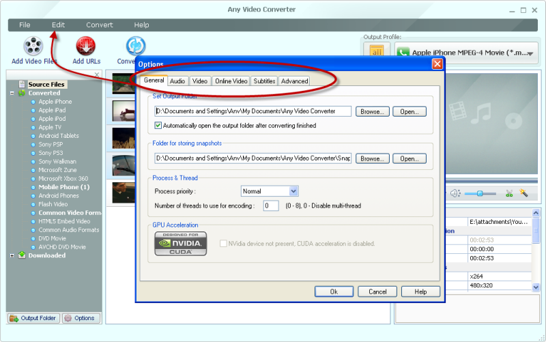Select Flash Video in the tree
The height and width of the screenshot is (342, 546).
53,204
